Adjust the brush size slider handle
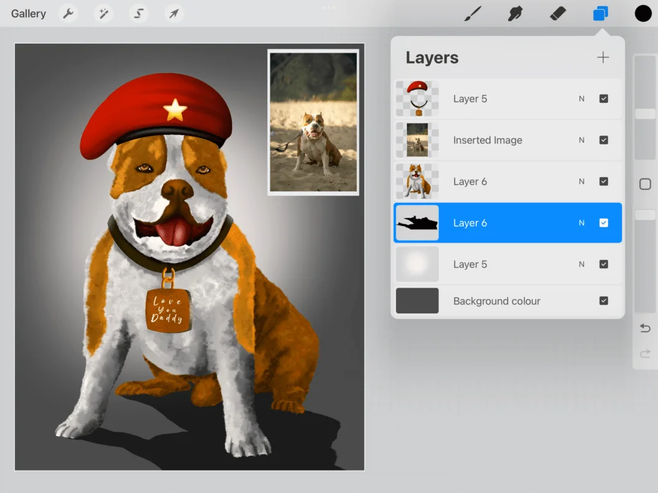Image resolution: width=658 pixels, height=493 pixels. (x=645, y=114)
